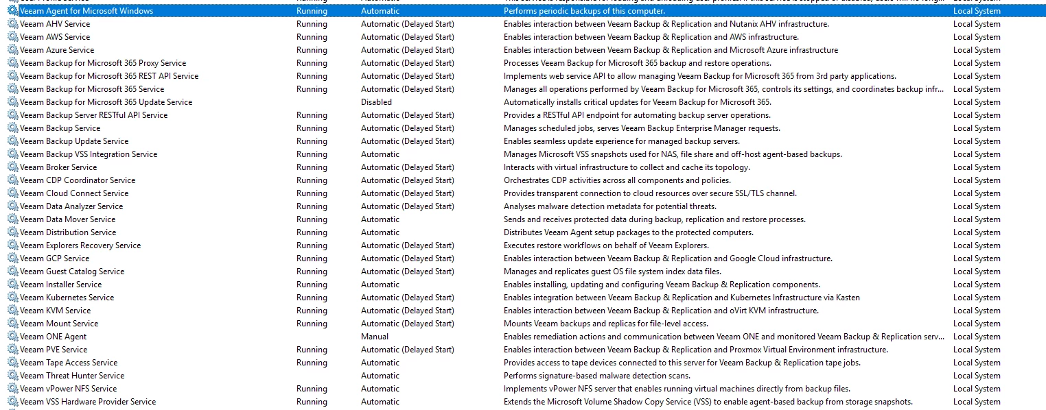
Task: Click the gear icon for Veeam AHV Service
Action: tap(13, 24)
